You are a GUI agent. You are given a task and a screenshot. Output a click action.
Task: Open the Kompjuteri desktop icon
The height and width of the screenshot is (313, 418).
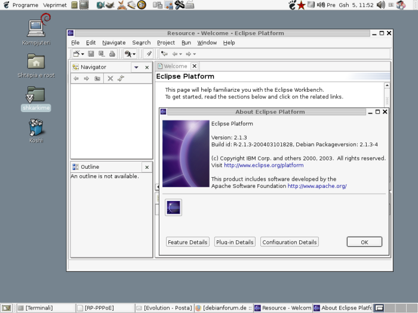click(x=36, y=30)
